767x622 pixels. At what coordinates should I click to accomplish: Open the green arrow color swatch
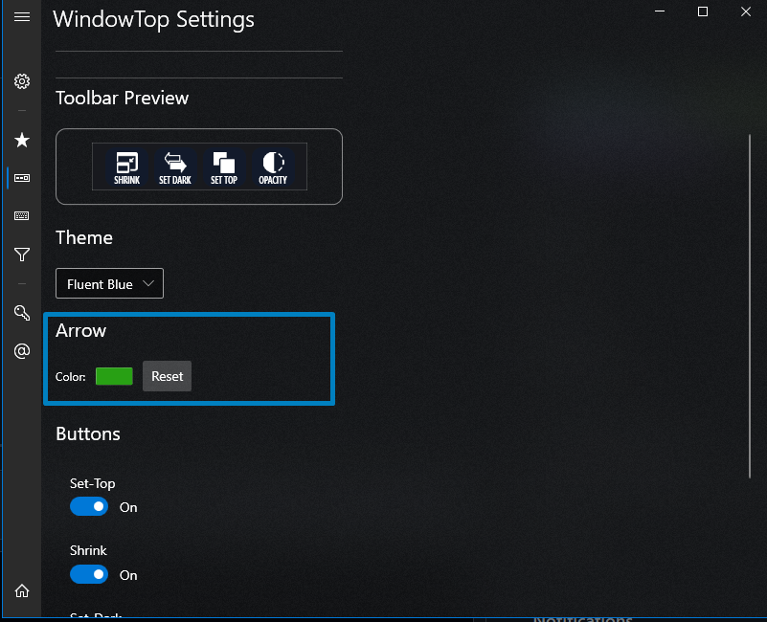pos(114,376)
